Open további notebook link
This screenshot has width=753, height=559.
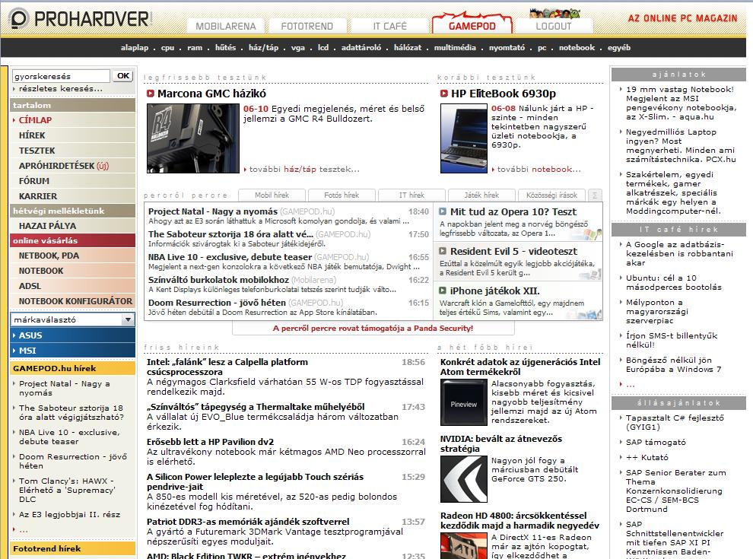539,169
